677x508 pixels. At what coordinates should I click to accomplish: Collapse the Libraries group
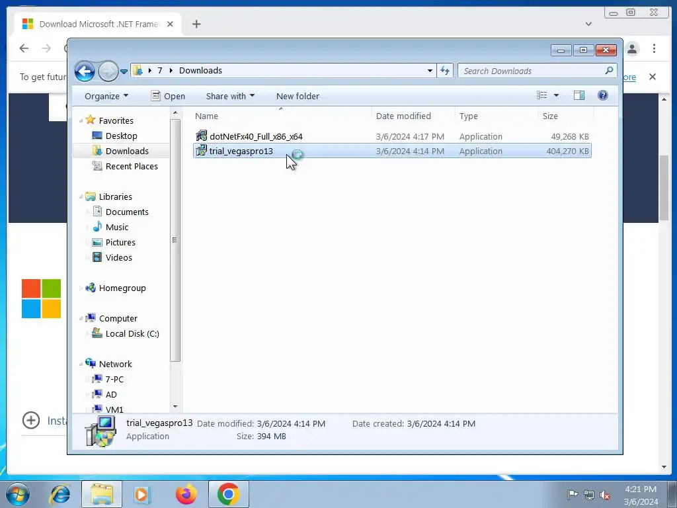[x=81, y=197]
